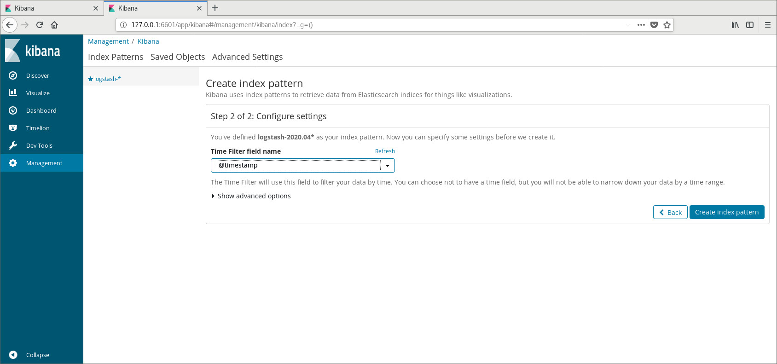Go to browser home page

coord(54,25)
